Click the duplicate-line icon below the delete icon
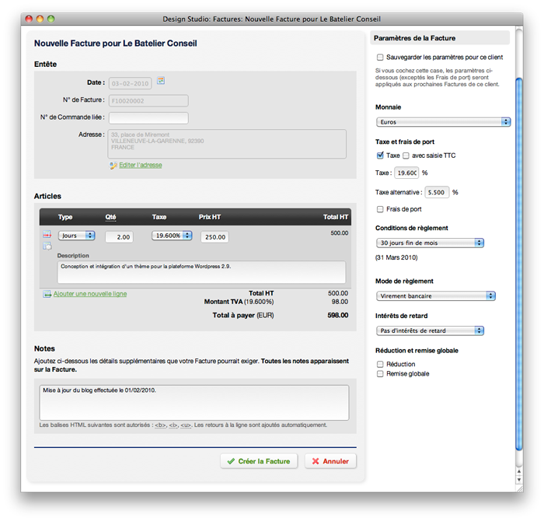The image size is (544, 521). [x=47, y=246]
